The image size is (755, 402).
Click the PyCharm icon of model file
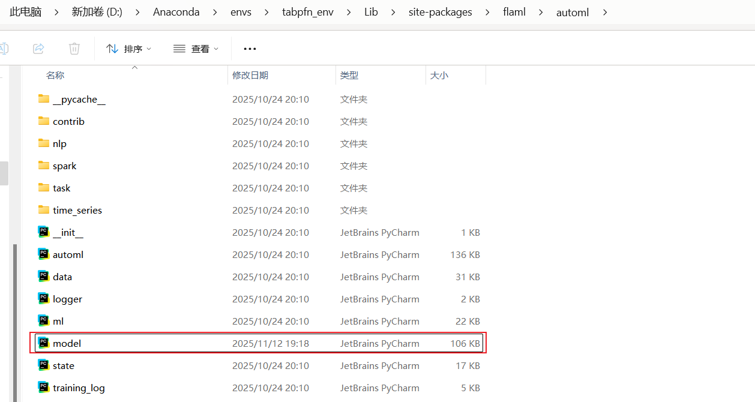[43, 343]
